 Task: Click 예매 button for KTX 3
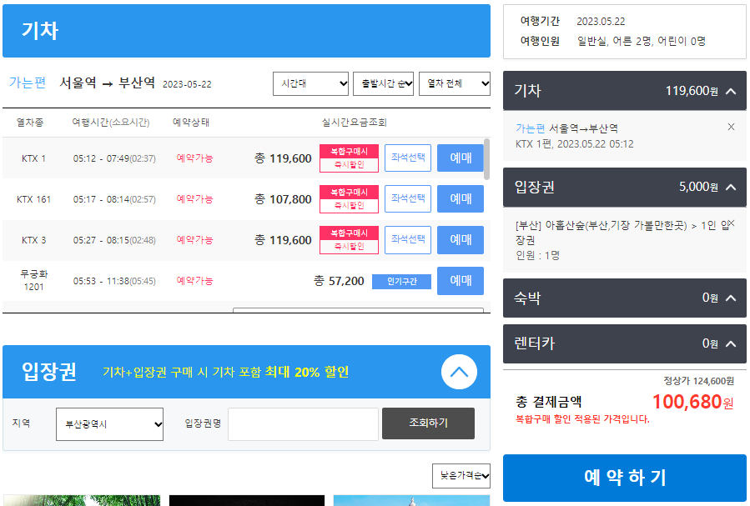pos(461,239)
